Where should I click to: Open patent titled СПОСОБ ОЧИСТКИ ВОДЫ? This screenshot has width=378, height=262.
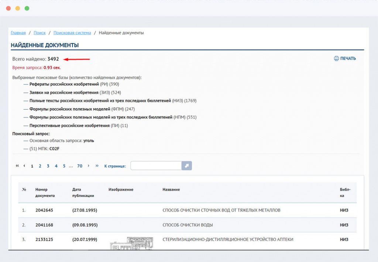point(188,225)
